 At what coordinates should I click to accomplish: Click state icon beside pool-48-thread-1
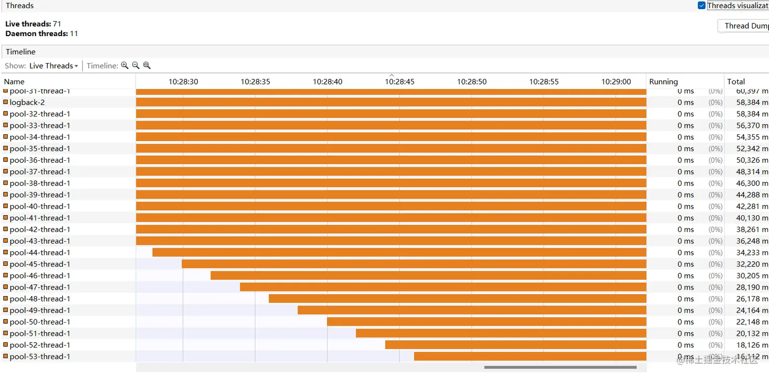click(6, 298)
